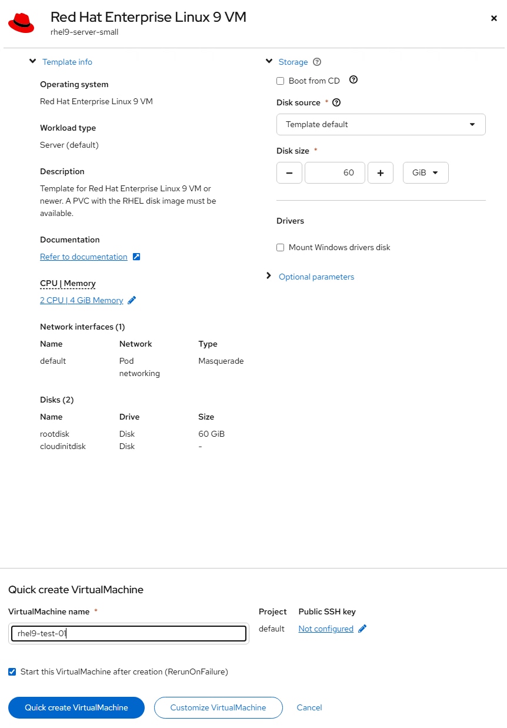
Task: Click the Red Hat fedora logo
Action: point(21,22)
